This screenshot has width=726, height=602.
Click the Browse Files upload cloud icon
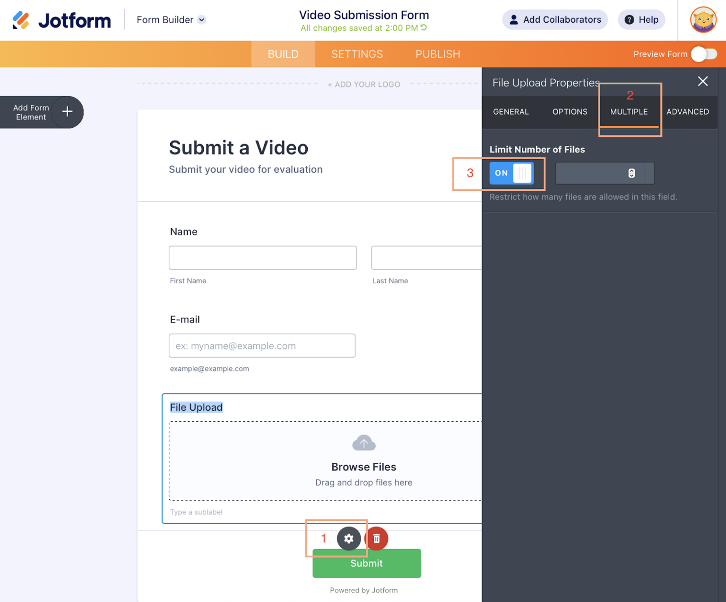(363, 443)
